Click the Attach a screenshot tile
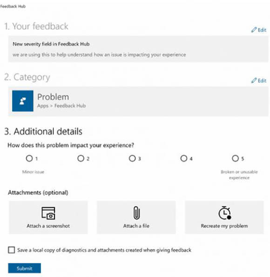 pyautogui.click(x=48, y=217)
